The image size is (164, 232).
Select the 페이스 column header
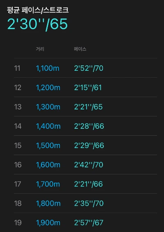(80, 49)
